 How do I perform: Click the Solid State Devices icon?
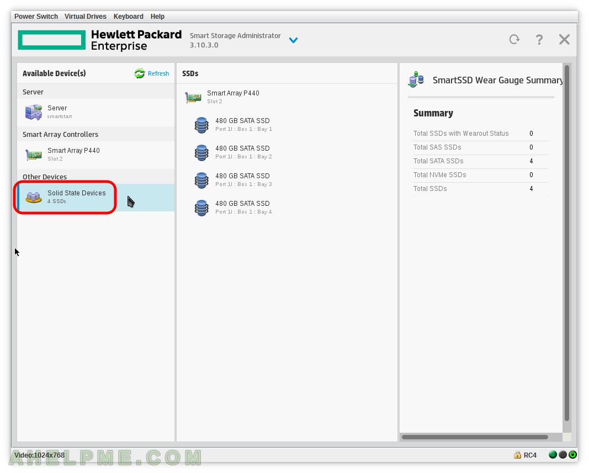(x=34, y=197)
